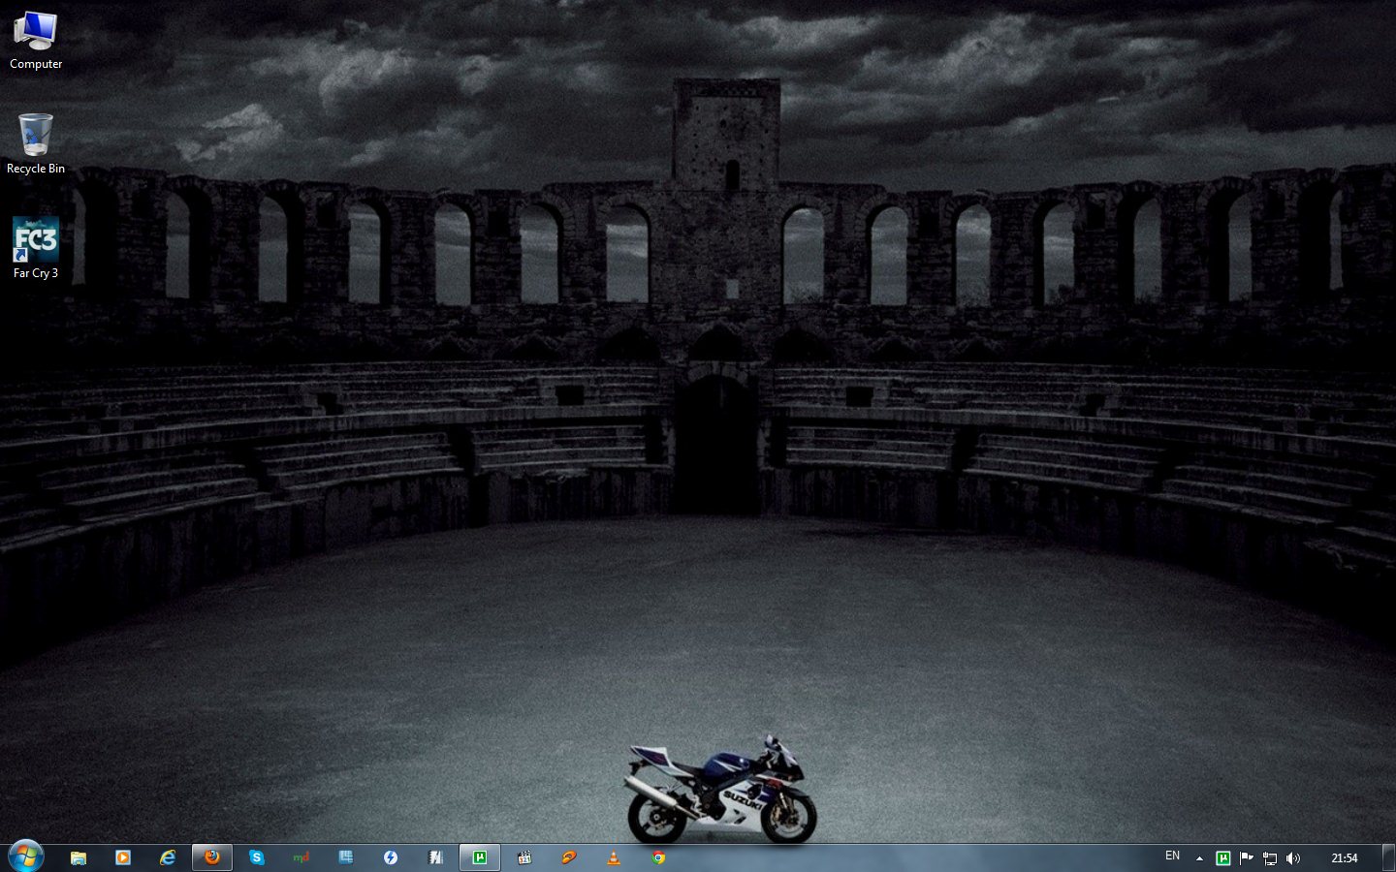Select the Computer desktop icon

(36, 41)
